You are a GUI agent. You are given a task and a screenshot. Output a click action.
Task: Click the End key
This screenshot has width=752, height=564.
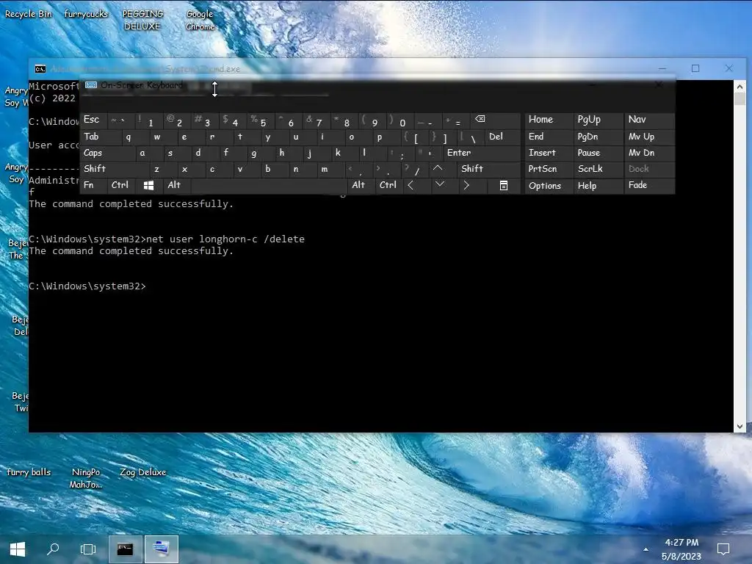pos(549,137)
